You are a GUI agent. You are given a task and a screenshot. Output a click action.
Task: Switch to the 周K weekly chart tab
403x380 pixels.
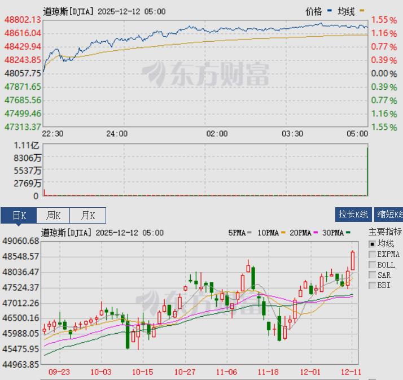pos(53,215)
